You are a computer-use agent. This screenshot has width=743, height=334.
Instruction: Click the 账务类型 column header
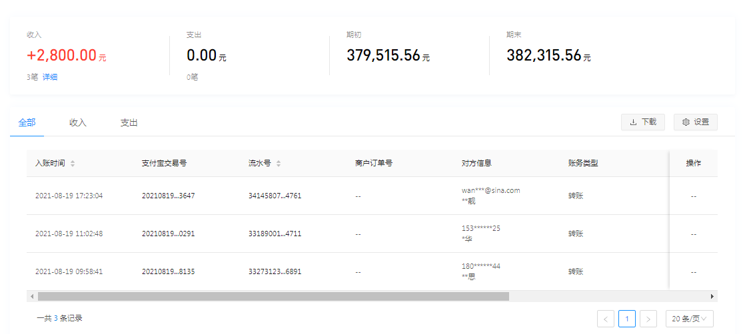pos(583,164)
